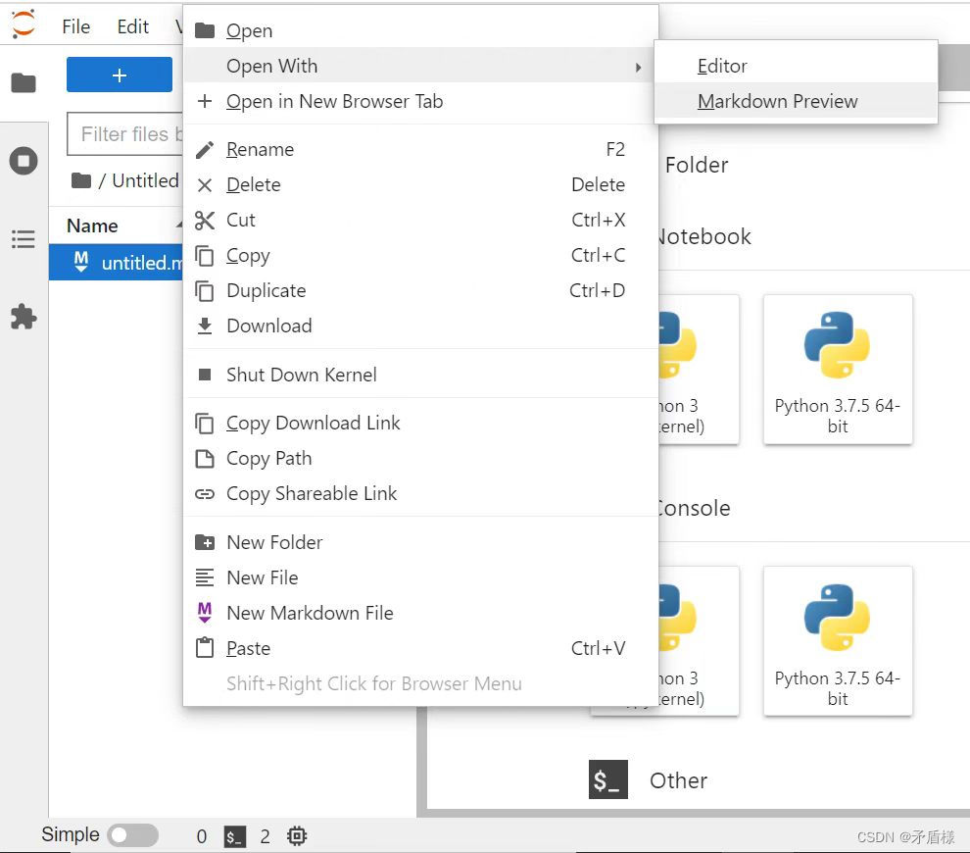This screenshot has height=853, width=970.
Task: Choose Download in the context menu
Action: click(x=420, y=326)
